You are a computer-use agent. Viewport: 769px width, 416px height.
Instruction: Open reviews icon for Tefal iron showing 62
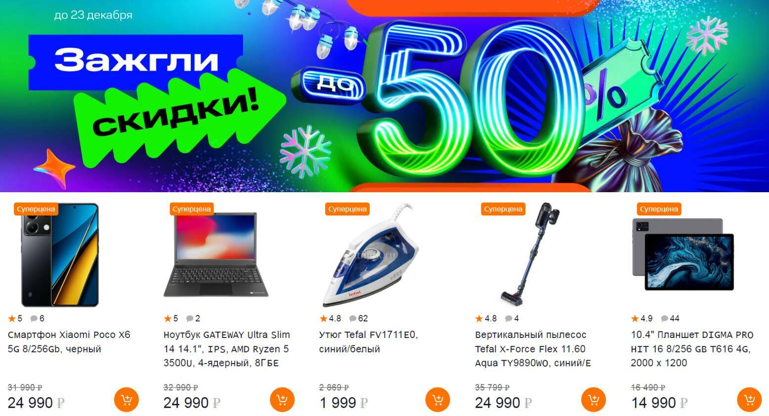coord(358,318)
